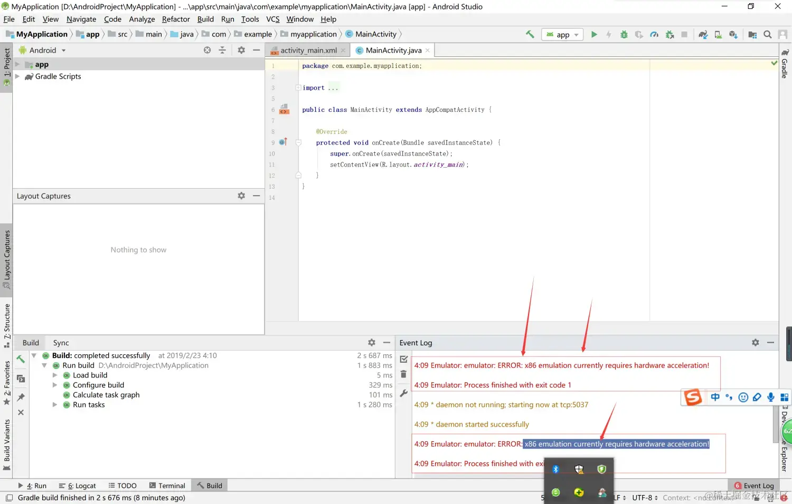Open Project panel settings gear

coord(241,50)
